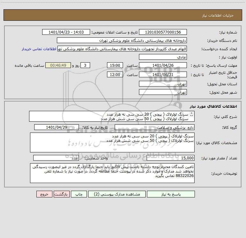Click the scroll stepper in شرح کلی نیاز box

[191, 114]
